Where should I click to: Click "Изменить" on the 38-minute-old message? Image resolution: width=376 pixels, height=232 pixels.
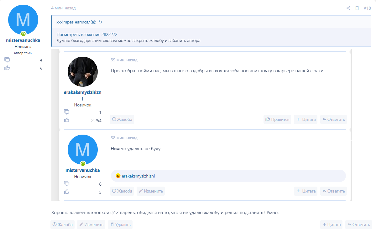click(150, 191)
